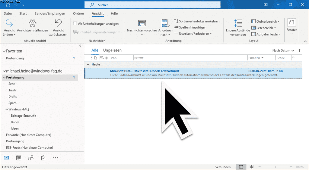
Task: Open the People contacts icon
Action: click(31, 158)
